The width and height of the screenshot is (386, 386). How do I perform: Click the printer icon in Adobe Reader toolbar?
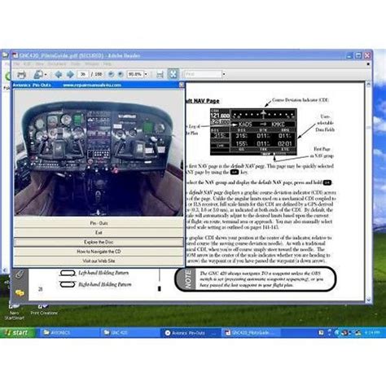click(21, 74)
